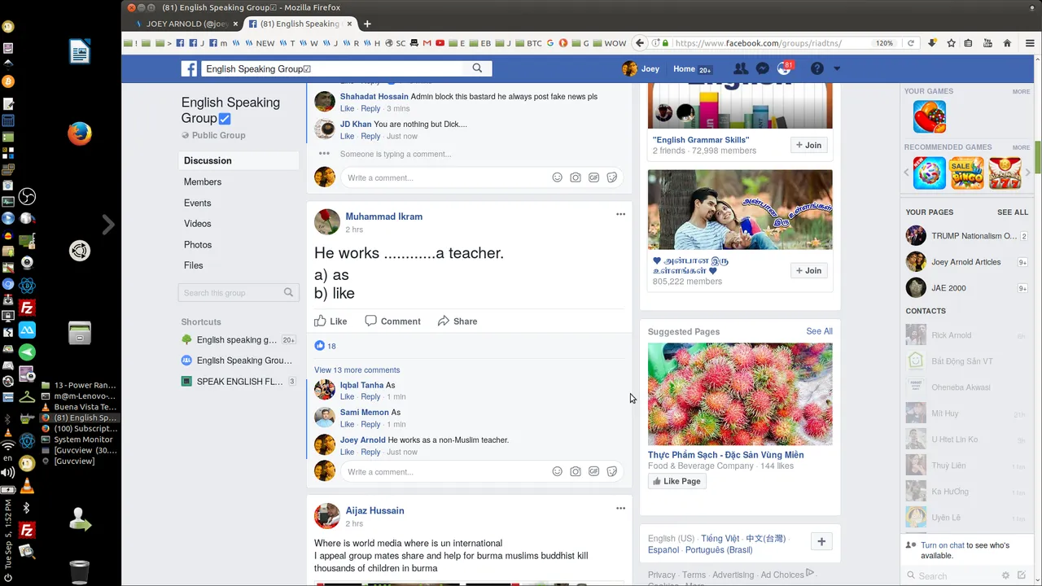The image size is (1042, 586).
Task: Open the Files section
Action: 194,265
